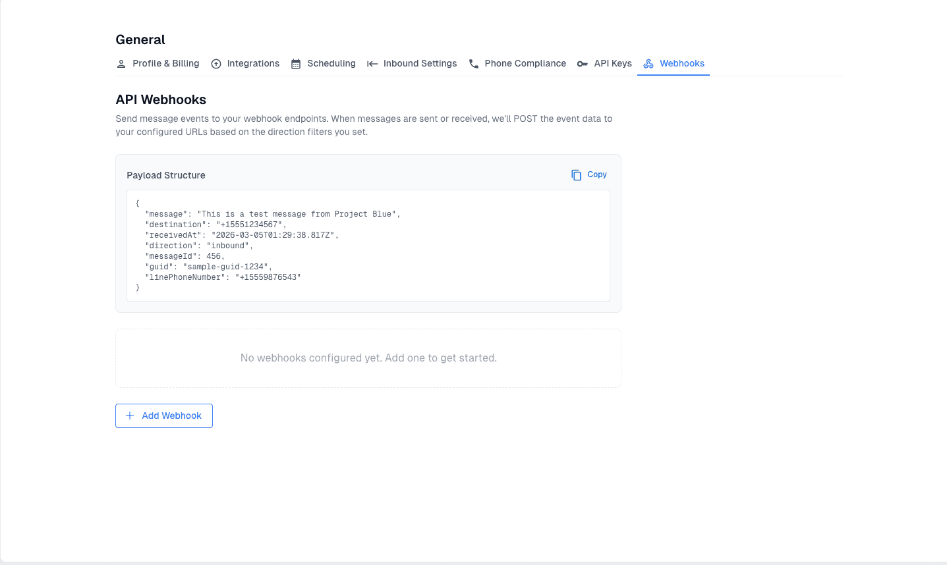Click the inbound arrow icon for Inbound Settings
The width and height of the screenshot is (947, 565).
click(372, 63)
